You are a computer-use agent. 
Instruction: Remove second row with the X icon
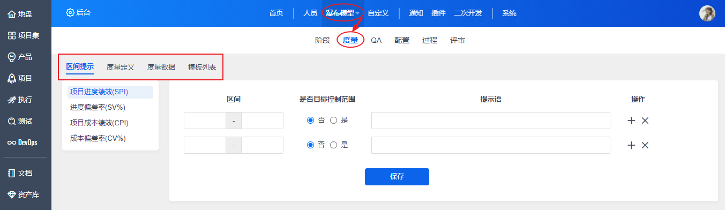645,145
